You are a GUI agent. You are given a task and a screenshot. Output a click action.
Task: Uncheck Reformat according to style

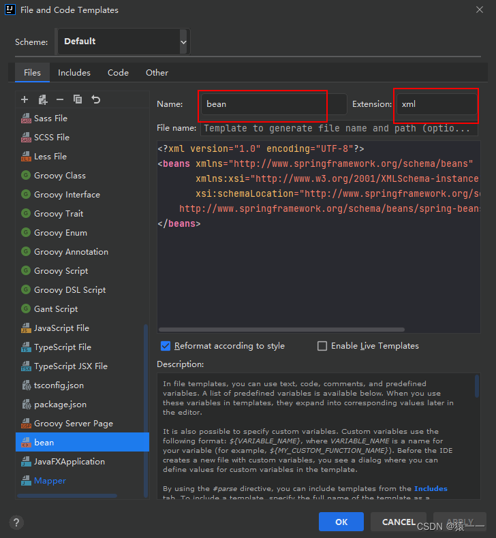(166, 346)
